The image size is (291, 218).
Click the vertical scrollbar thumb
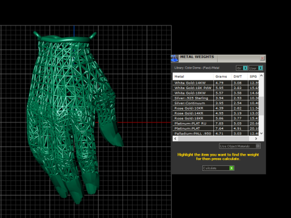[x=261, y=106]
